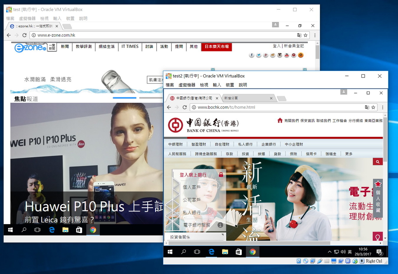Click the IT TIMES nav item
The image size is (398, 274).
click(130, 47)
